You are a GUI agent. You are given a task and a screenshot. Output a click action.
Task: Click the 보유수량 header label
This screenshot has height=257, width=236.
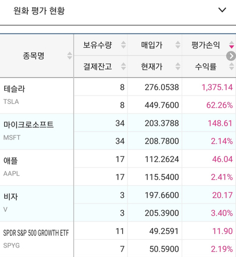click(x=97, y=45)
